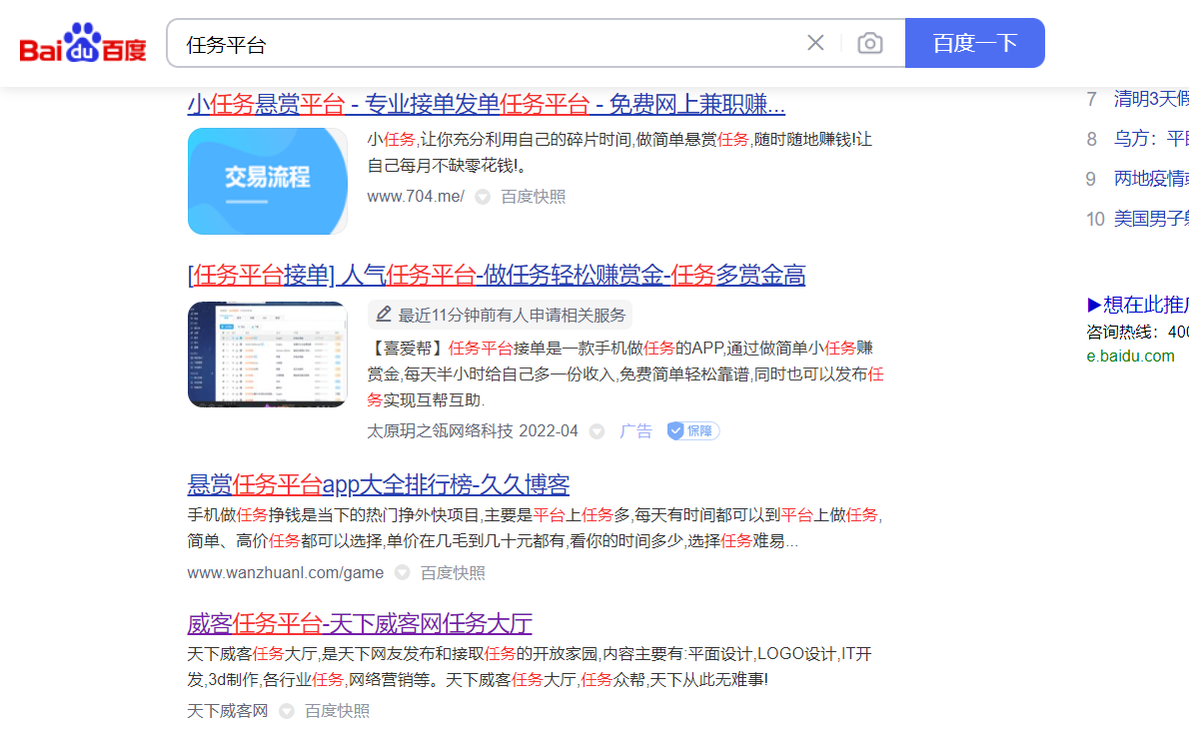Click the snippet text 小任务,让你充分利用自己的碎片时间
The image size is (1189, 734).
pyautogui.click(x=618, y=153)
